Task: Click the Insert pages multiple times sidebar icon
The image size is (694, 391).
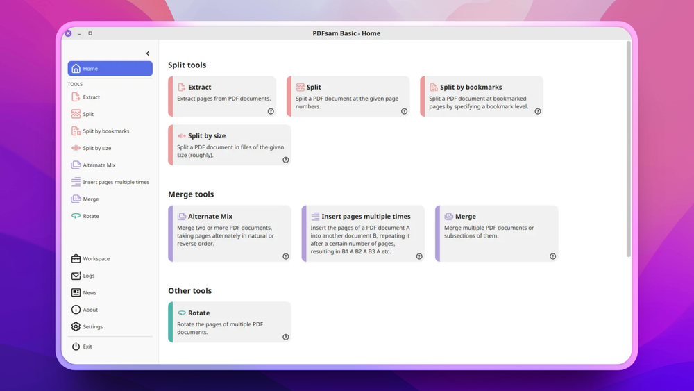Action: (x=76, y=182)
